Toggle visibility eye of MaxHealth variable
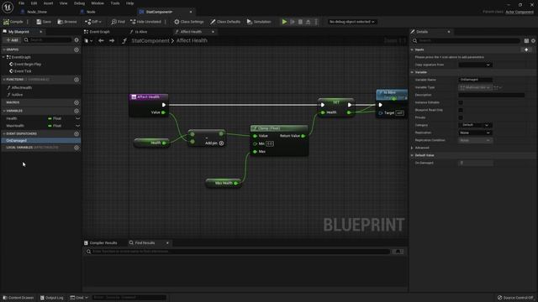This screenshot has width=538, height=302. coord(78,126)
